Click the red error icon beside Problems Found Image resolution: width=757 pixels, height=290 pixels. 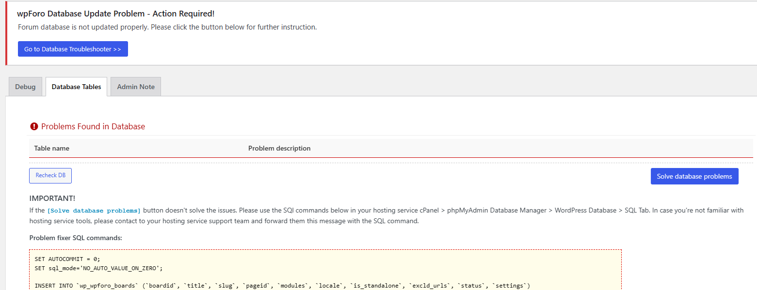(34, 126)
